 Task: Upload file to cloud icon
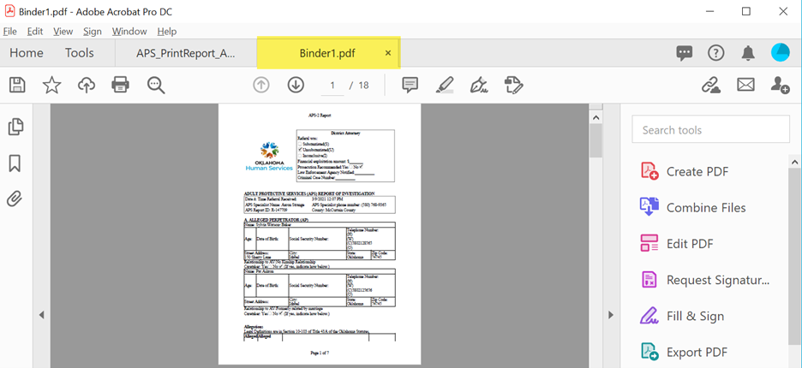(x=87, y=85)
